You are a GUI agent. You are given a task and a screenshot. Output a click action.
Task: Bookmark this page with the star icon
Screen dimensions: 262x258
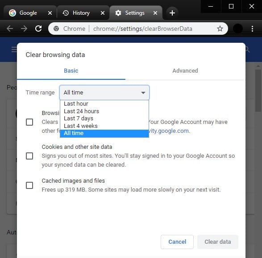[220, 29]
